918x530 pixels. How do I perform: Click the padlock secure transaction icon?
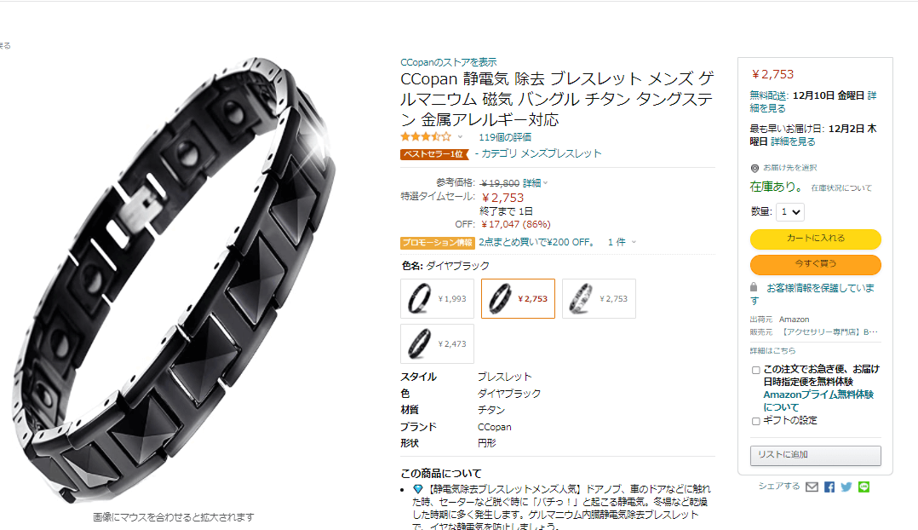(754, 287)
